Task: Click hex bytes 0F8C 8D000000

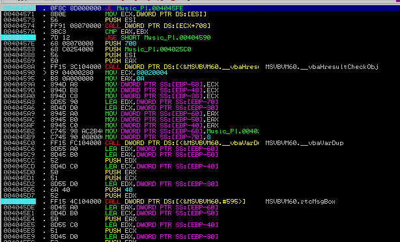Action: coord(76,8)
